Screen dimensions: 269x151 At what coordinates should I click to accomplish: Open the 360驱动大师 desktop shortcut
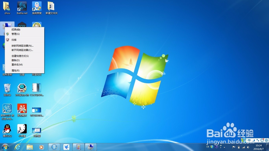(22, 90)
